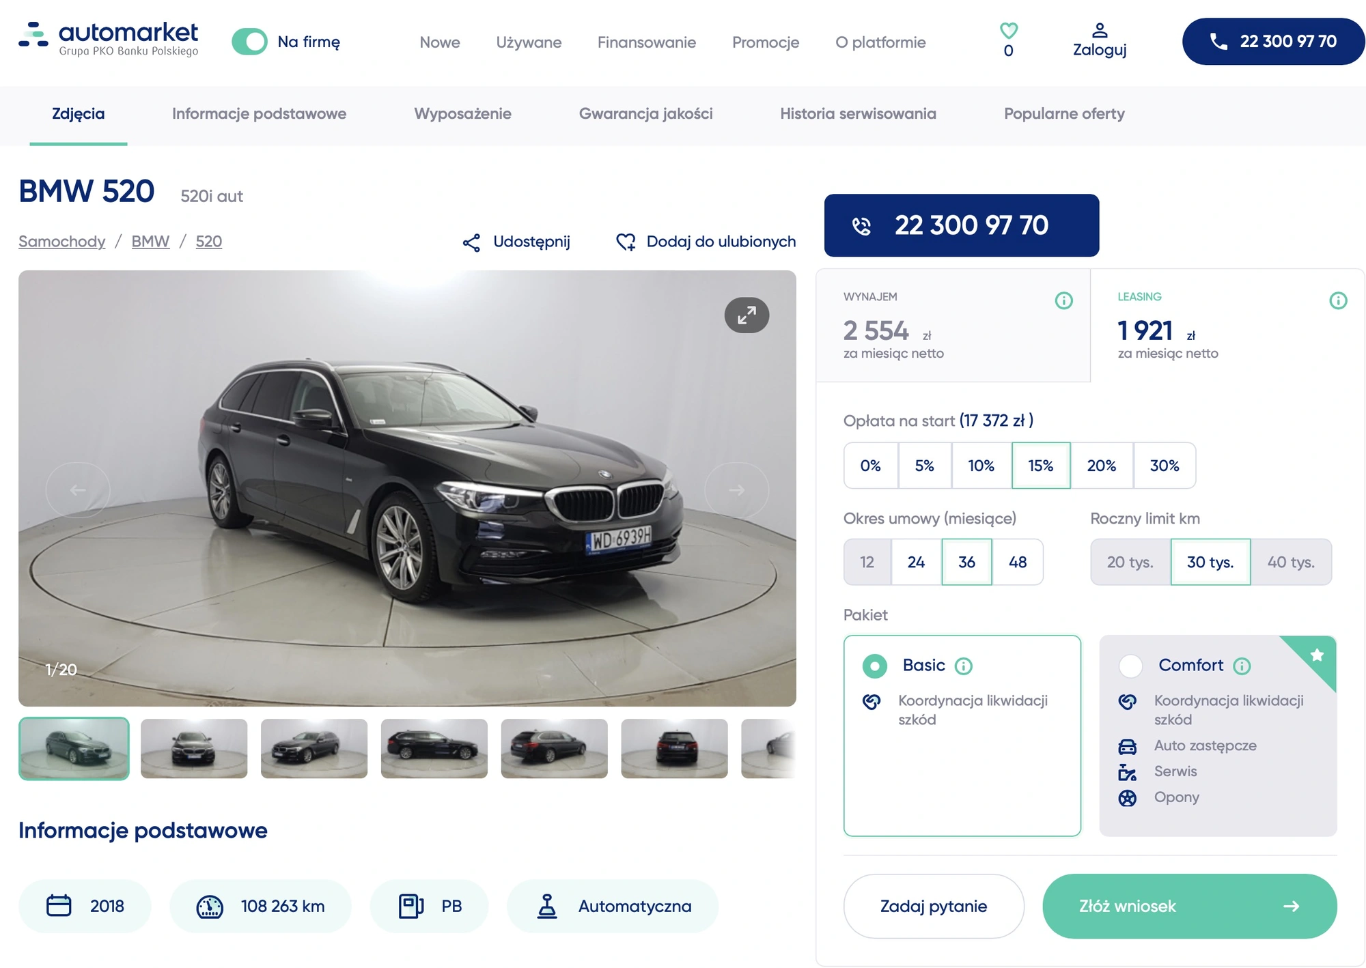
Task: Set yearly limit to 30 tys.
Action: point(1210,562)
